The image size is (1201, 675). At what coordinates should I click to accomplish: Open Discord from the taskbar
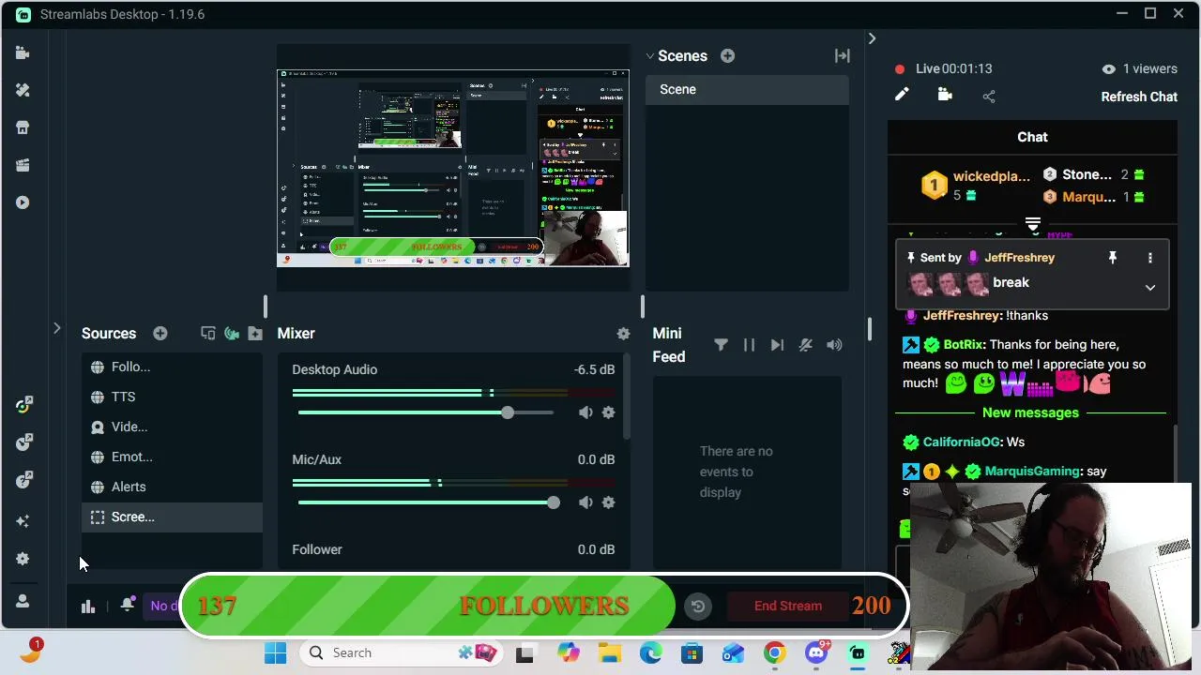(x=816, y=652)
